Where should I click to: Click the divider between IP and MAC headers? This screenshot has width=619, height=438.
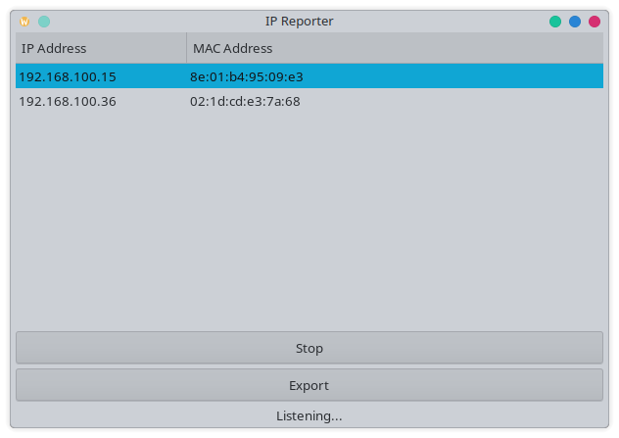(187, 48)
